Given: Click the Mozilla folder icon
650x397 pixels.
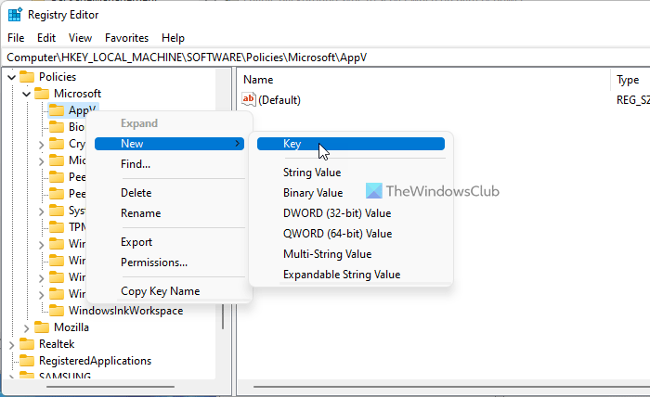Looking at the screenshot, I should 42,327.
